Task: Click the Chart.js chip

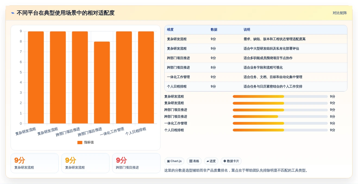Action: 174,161
